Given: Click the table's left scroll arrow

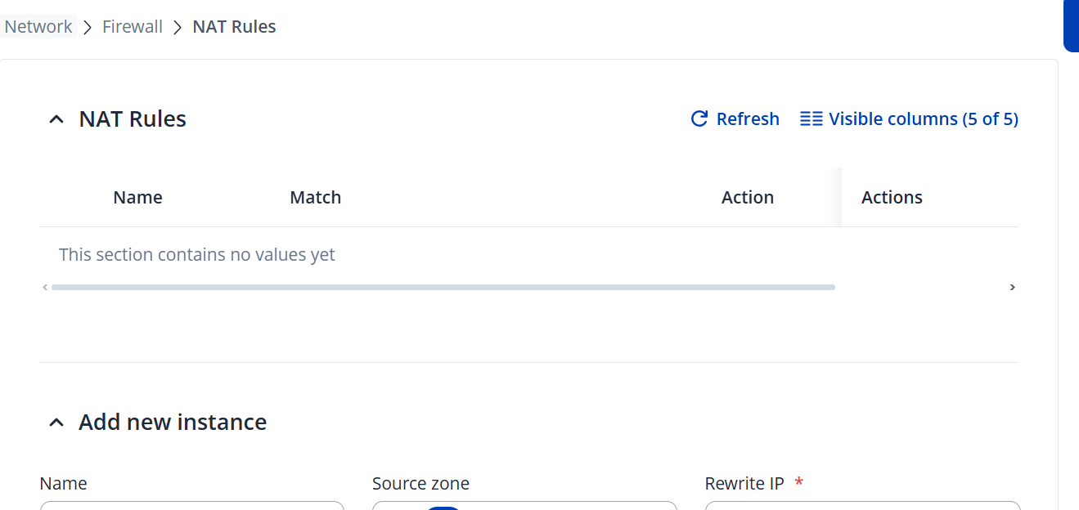Looking at the screenshot, I should coord(45,288).
